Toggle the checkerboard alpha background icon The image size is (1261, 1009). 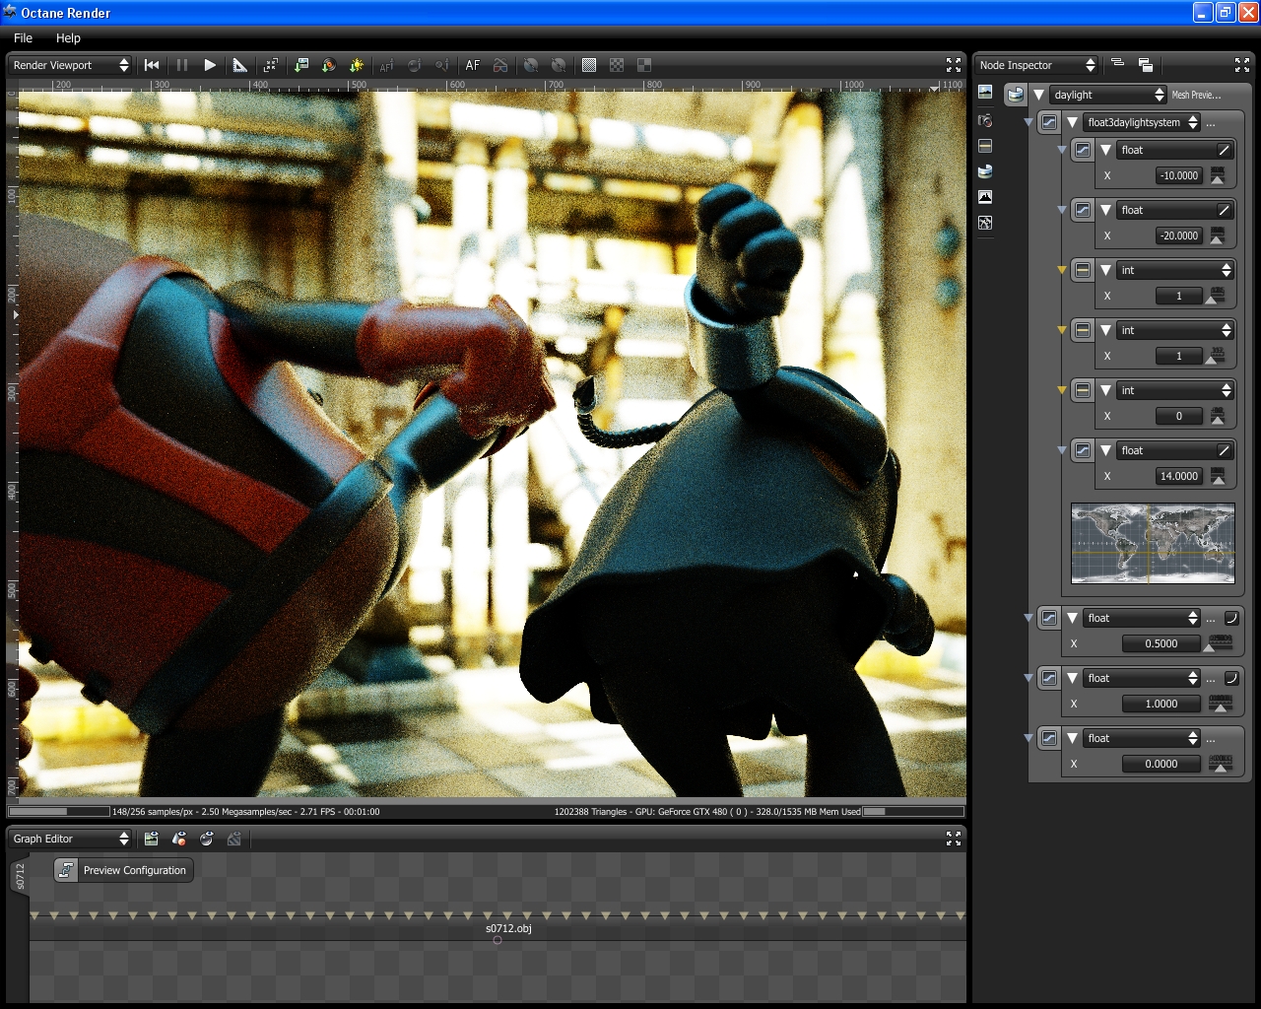[x=617, y=65]
